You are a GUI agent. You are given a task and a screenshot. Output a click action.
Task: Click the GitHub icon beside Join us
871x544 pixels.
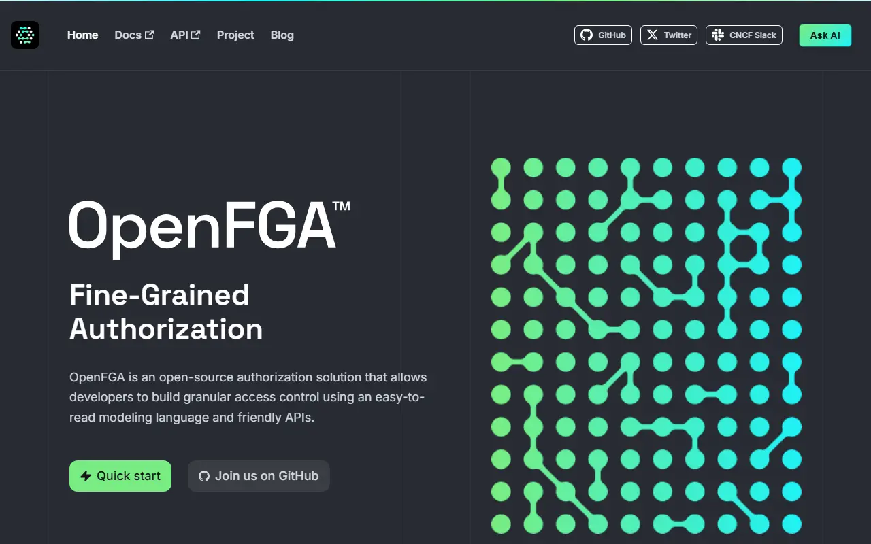[204, 476]
